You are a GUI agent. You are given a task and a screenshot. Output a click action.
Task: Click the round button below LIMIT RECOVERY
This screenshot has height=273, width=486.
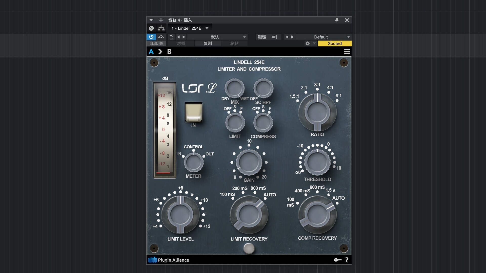tap(249, 248)
